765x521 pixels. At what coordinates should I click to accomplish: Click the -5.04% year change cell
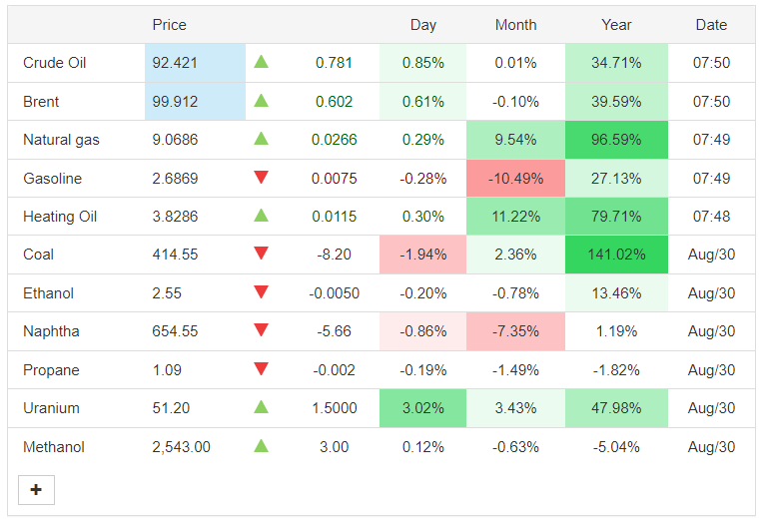point(616,447)
